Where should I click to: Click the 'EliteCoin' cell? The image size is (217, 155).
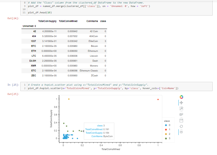pyautogui.click(x=93, y=41)
